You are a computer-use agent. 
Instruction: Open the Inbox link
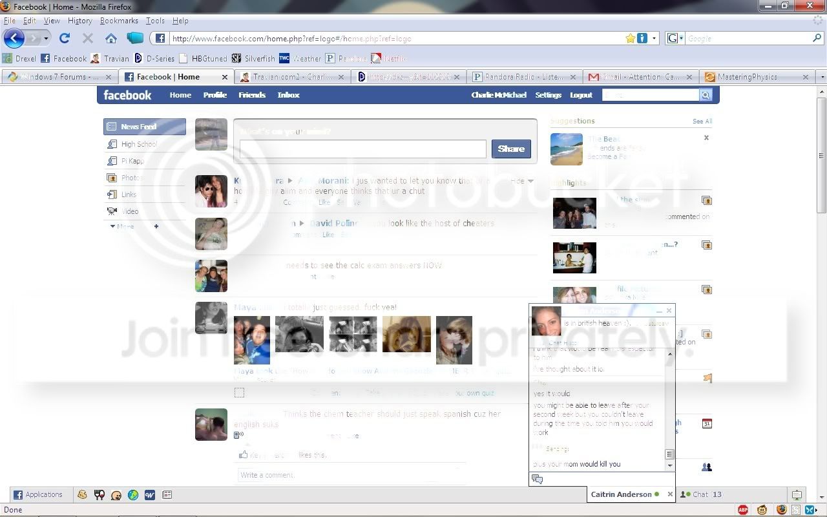coord(289,95)
